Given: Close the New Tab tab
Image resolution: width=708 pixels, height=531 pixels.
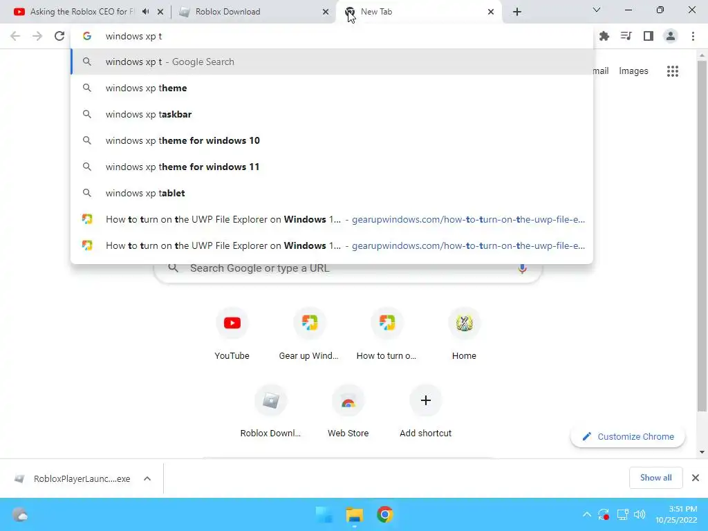Looking at the screenshot, I should 491,12.
